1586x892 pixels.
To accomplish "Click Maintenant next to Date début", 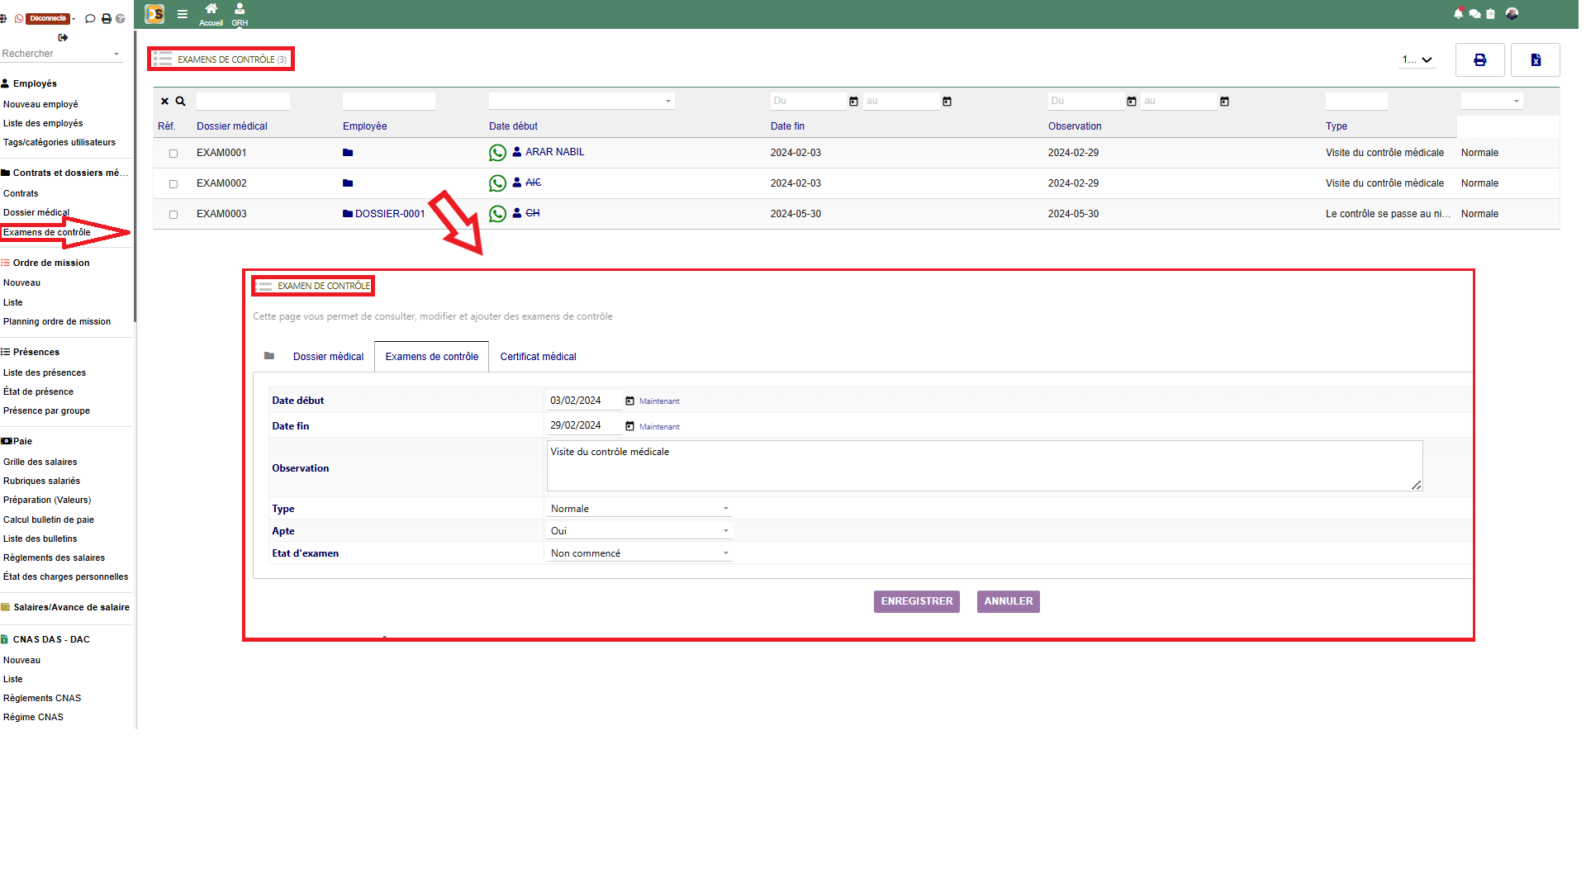I will 659,401.
